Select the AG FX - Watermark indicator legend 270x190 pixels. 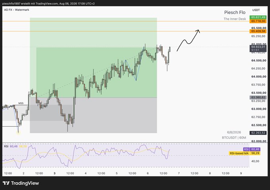[17, 10]
